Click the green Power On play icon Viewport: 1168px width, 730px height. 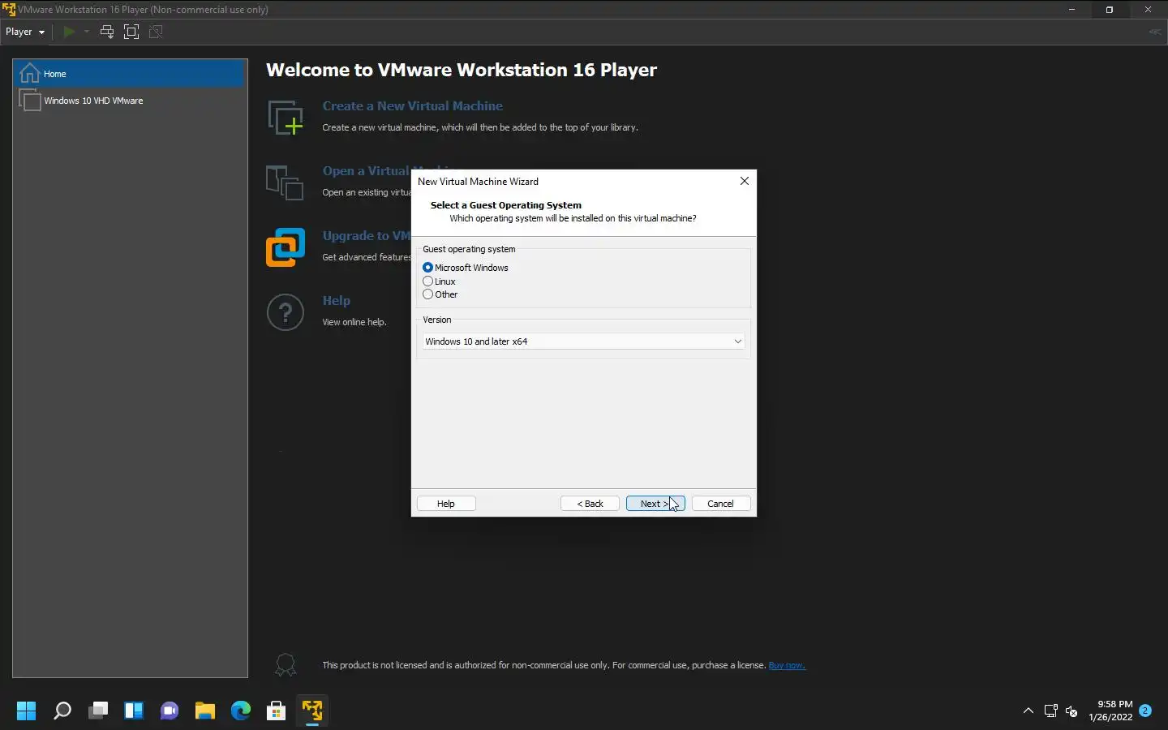pyautogui.click(x=69, y=32)
